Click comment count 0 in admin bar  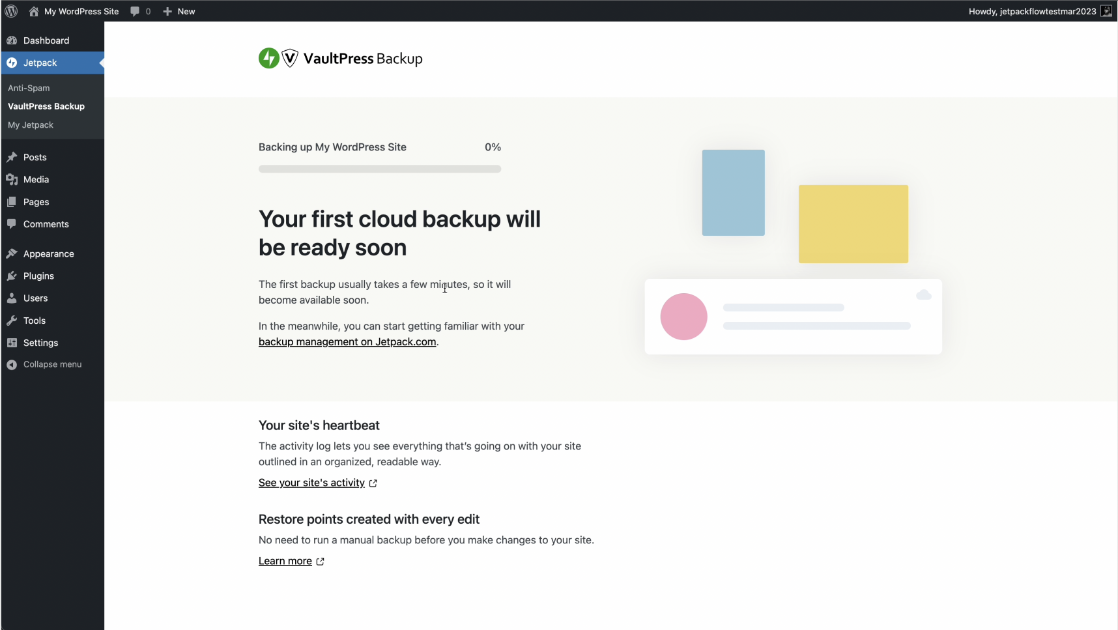pyautogui.click(x=148, y=11)
